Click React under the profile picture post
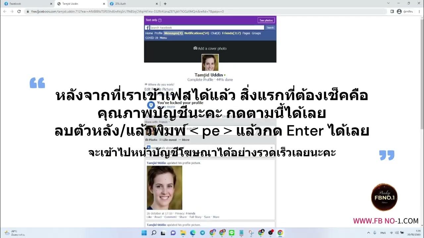The image size is (424, 238). pyautogui.click(x=158, y=217)
